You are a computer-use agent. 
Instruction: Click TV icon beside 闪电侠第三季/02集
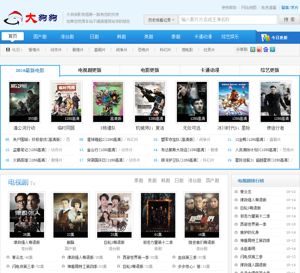tap(8, 266)
